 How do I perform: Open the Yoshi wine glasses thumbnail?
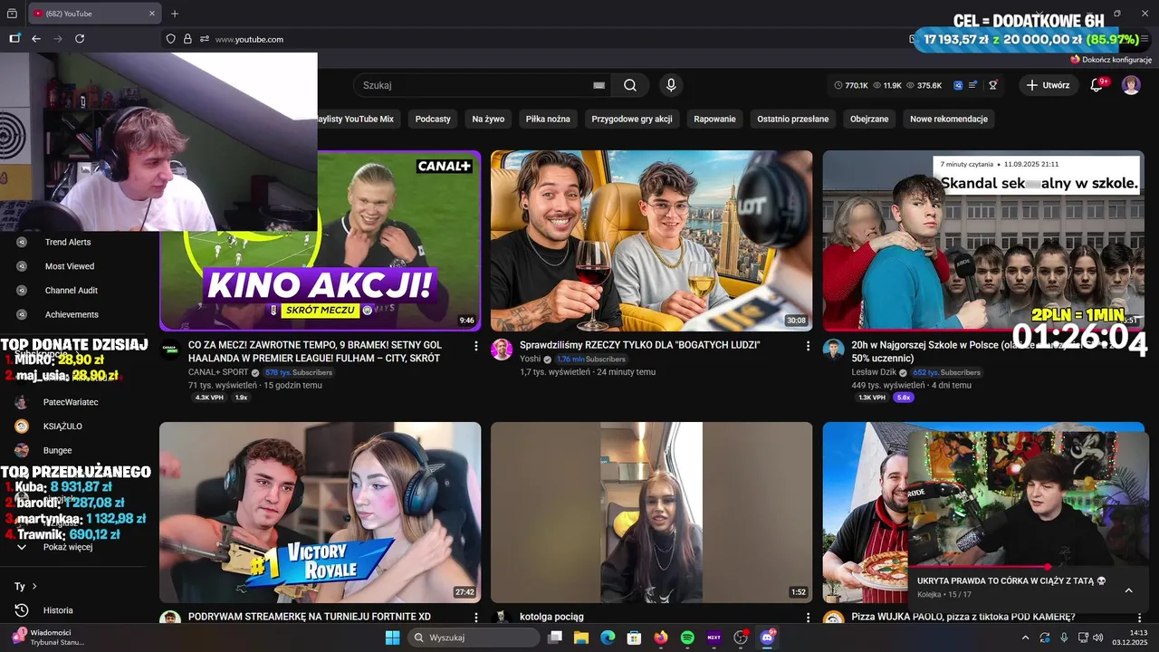tap(651, 241)
